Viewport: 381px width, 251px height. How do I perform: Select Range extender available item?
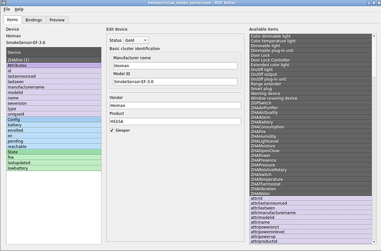click(x=310, y=84)
